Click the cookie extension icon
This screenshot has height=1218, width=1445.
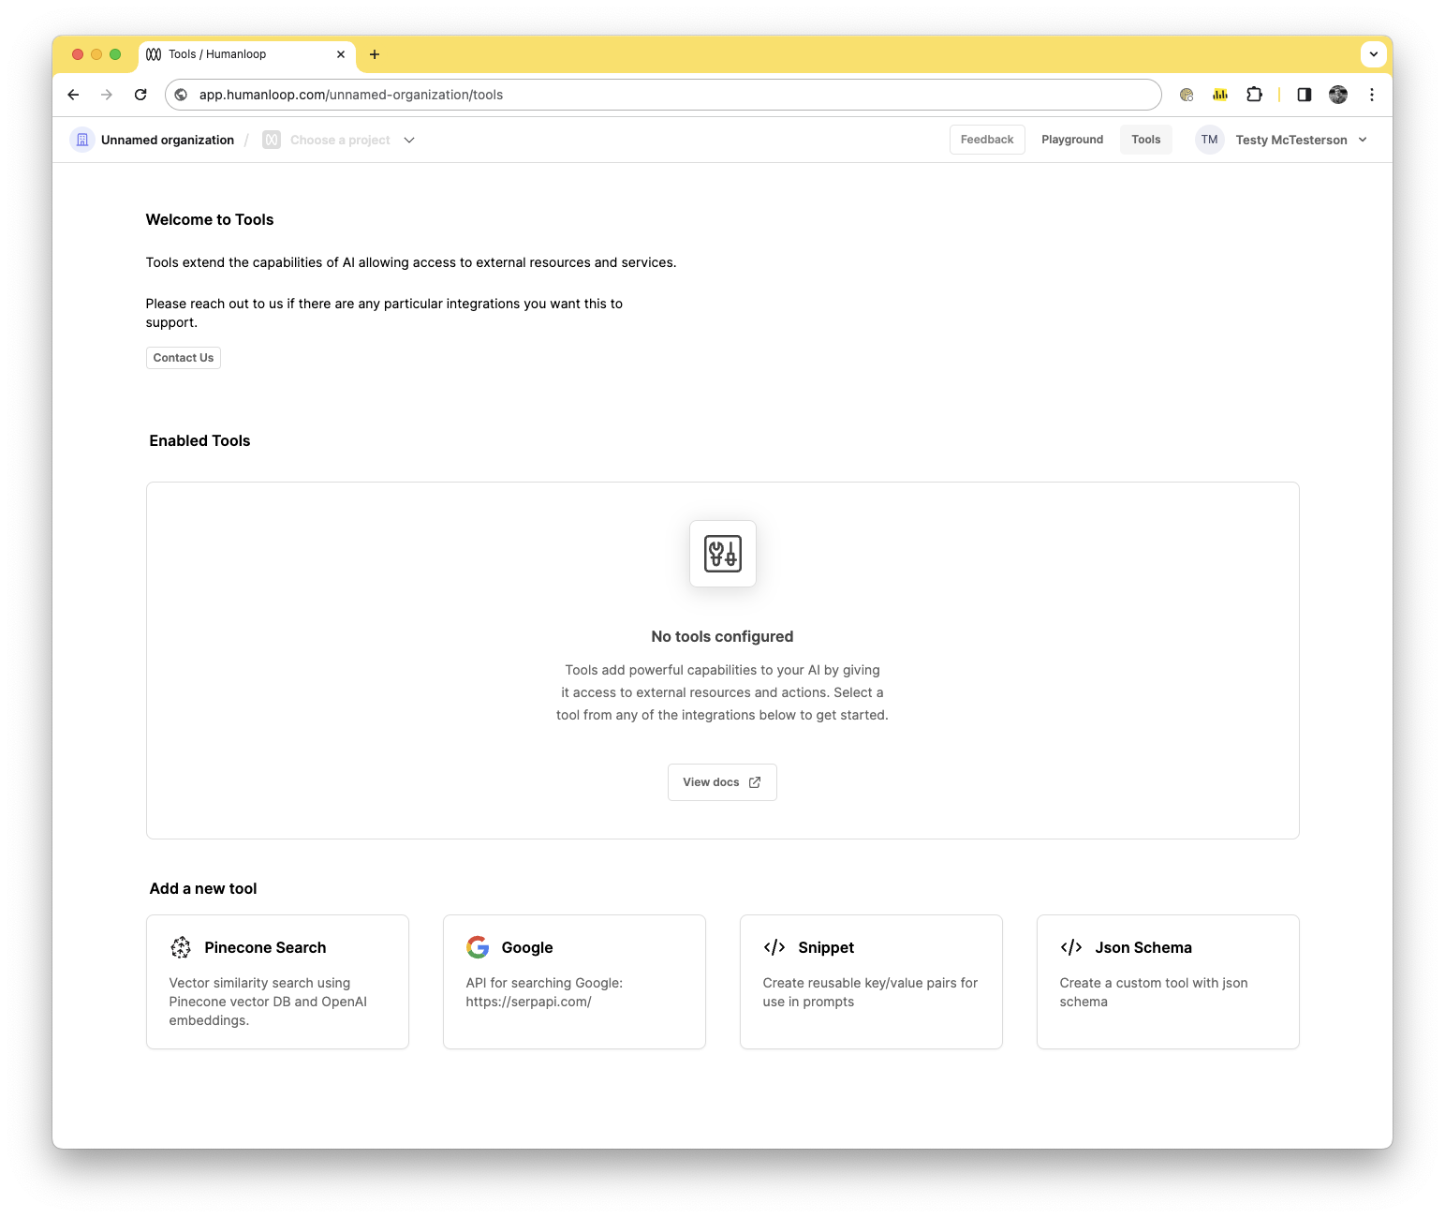click(x=1187, y=95)
